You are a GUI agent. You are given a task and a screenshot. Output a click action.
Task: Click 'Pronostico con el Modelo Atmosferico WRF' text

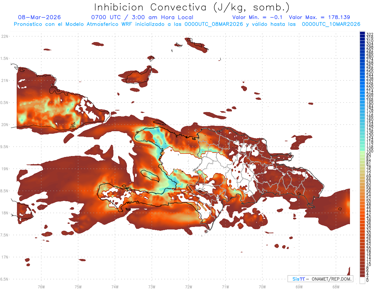pyautogui.click(x=74, y=24)
